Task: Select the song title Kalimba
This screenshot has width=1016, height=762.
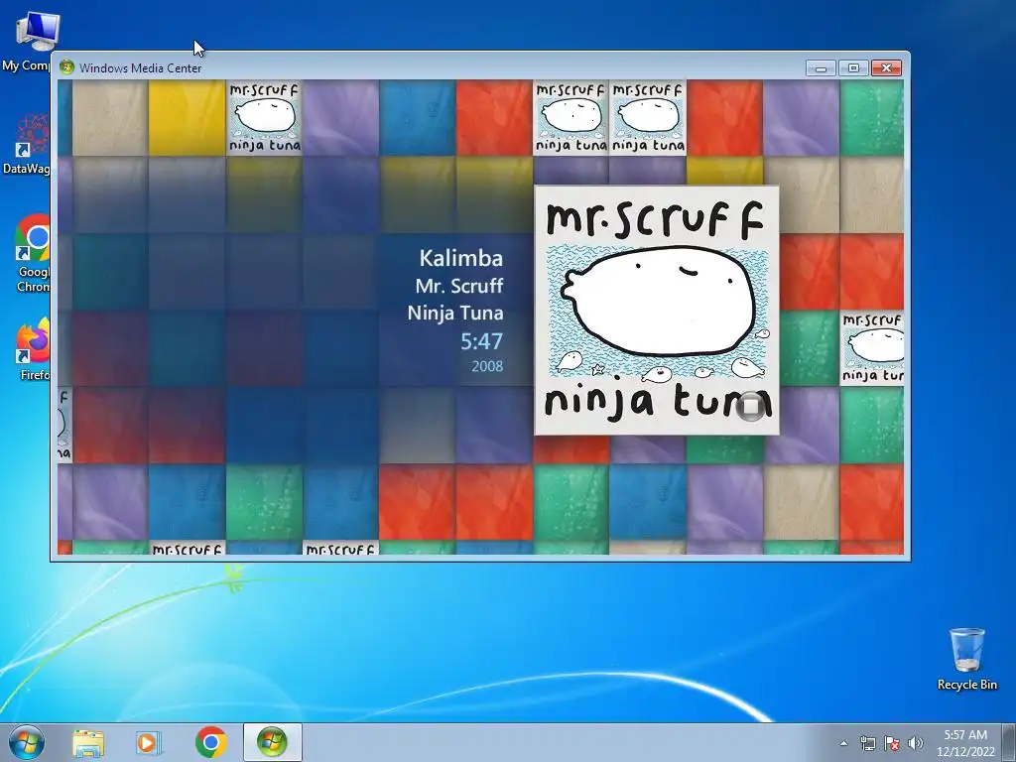Action: point(460,258)
